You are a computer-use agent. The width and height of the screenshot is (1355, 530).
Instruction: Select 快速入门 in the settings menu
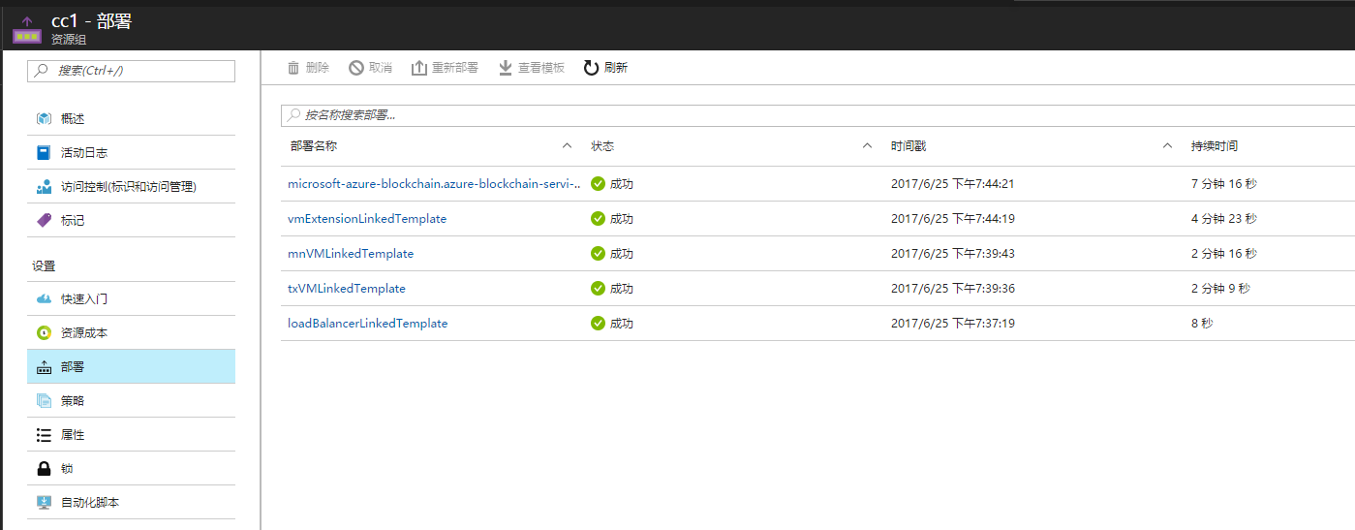[x=83, y=299]
